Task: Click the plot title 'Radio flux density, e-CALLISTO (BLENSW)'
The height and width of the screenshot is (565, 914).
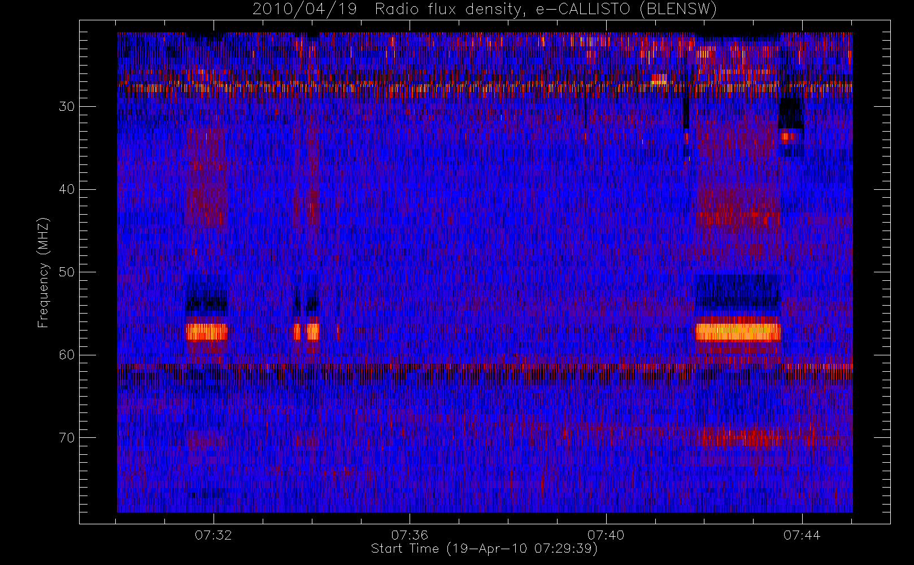Action: coord(546,10)
